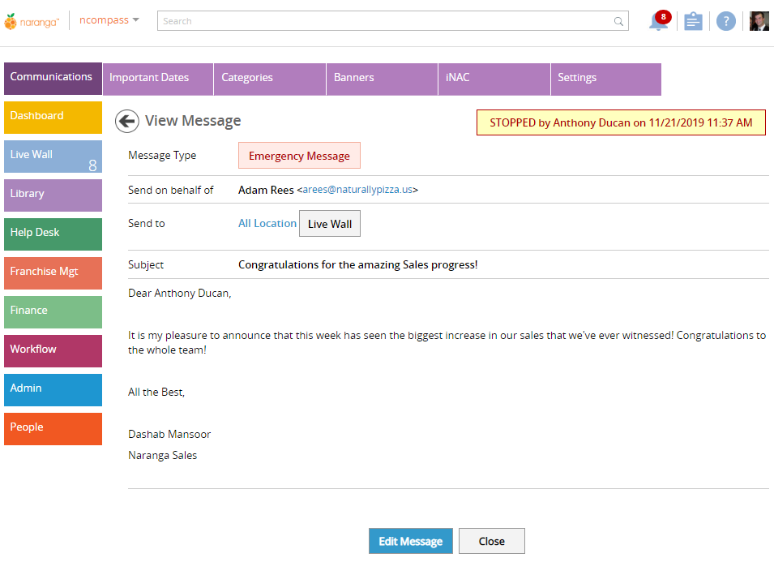Expand the ncompass dropdown
The image size is (774, 575).
point(109,20)
